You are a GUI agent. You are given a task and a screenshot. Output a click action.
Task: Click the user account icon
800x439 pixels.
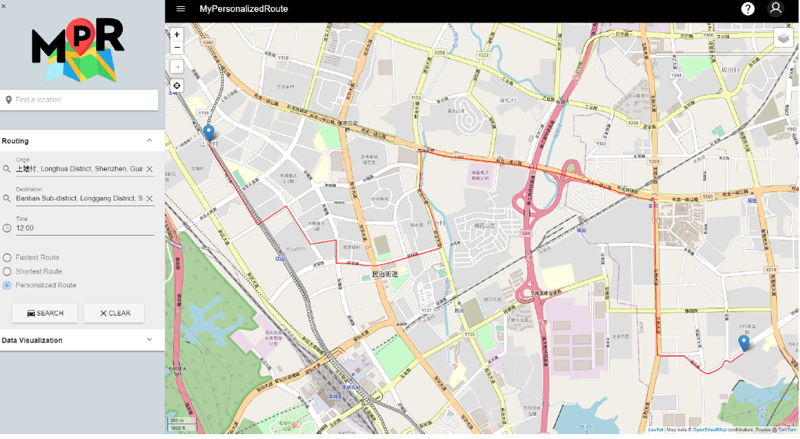tap(775, 8)
